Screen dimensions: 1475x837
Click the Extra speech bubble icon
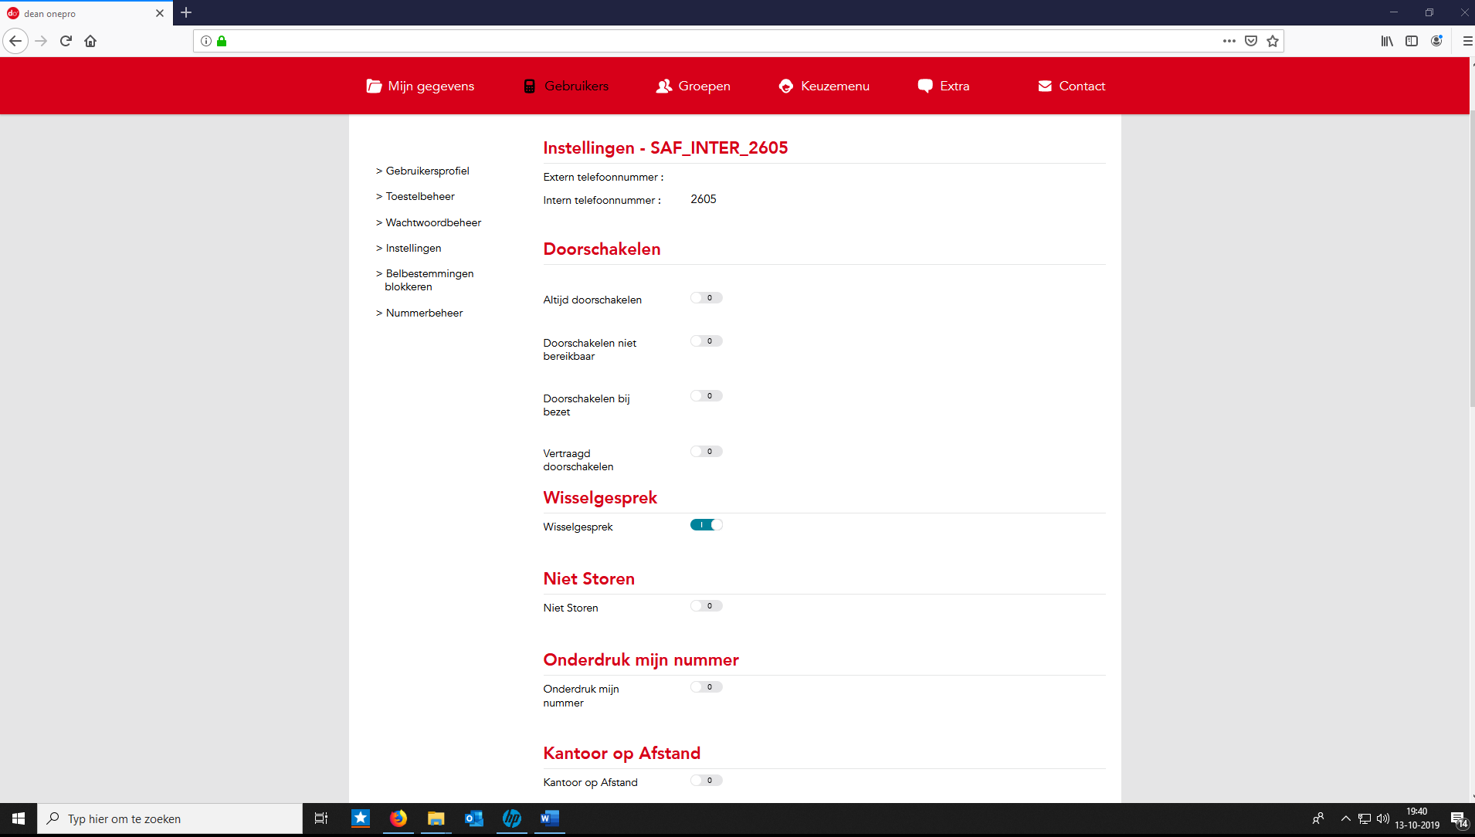[925, 86]
